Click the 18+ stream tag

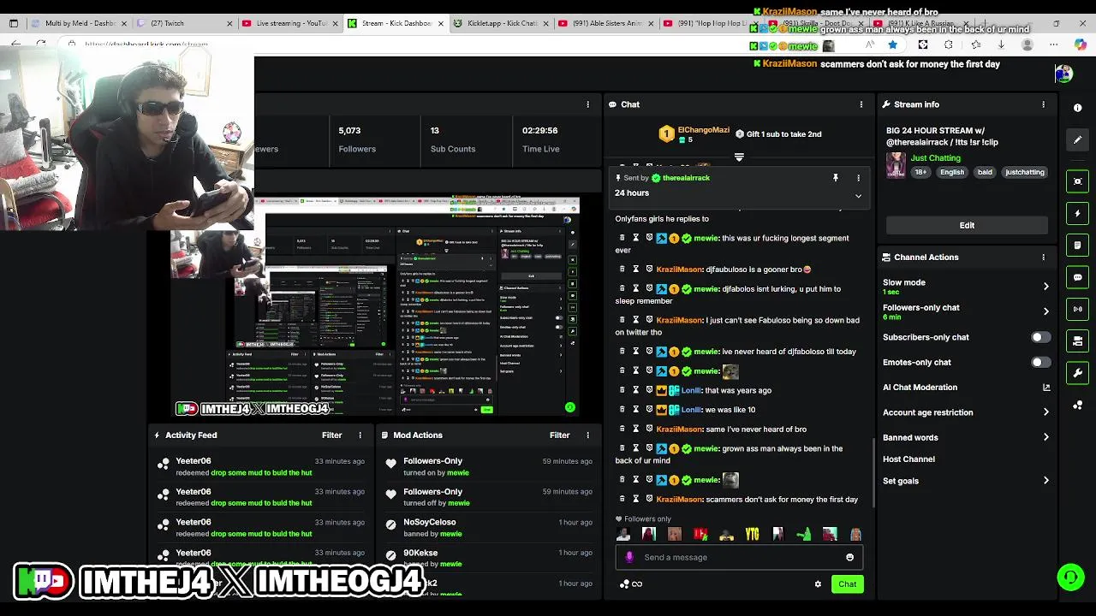[x=920, y=172]
